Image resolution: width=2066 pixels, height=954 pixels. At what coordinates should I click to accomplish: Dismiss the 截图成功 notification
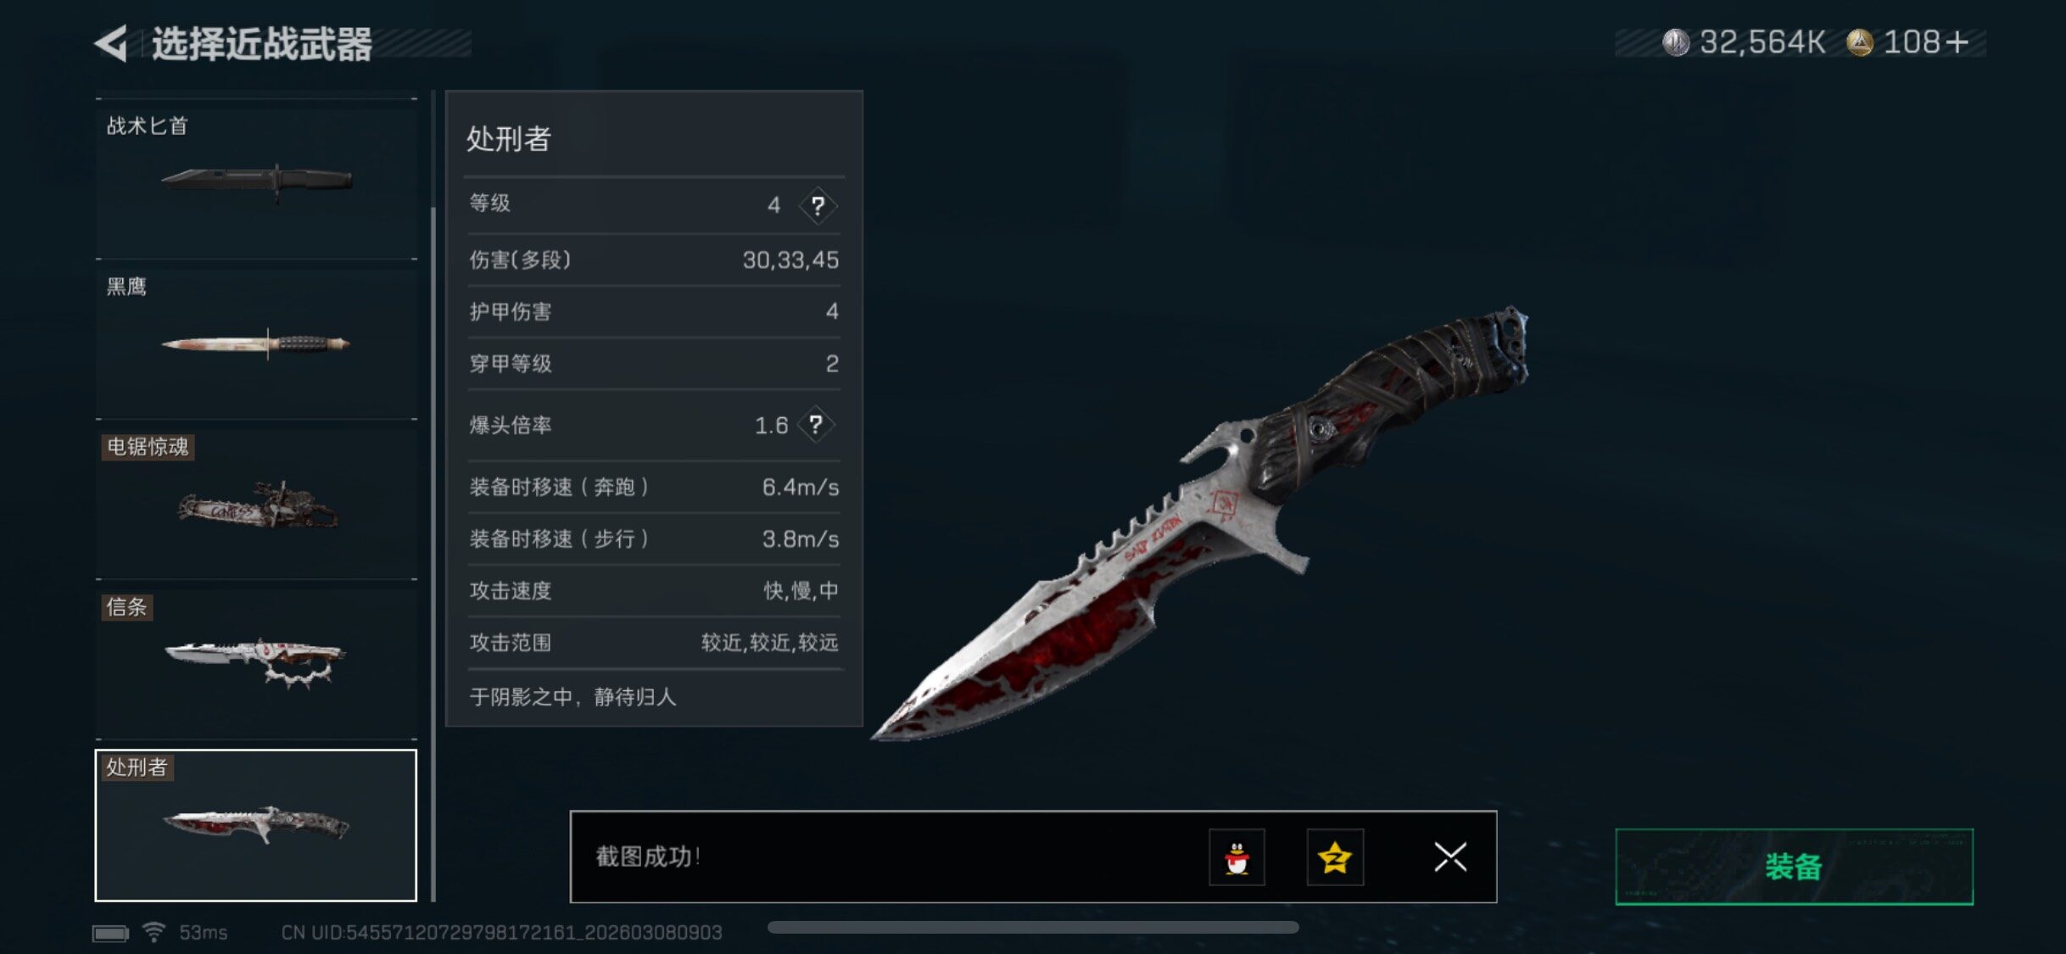pos(1450,857)
